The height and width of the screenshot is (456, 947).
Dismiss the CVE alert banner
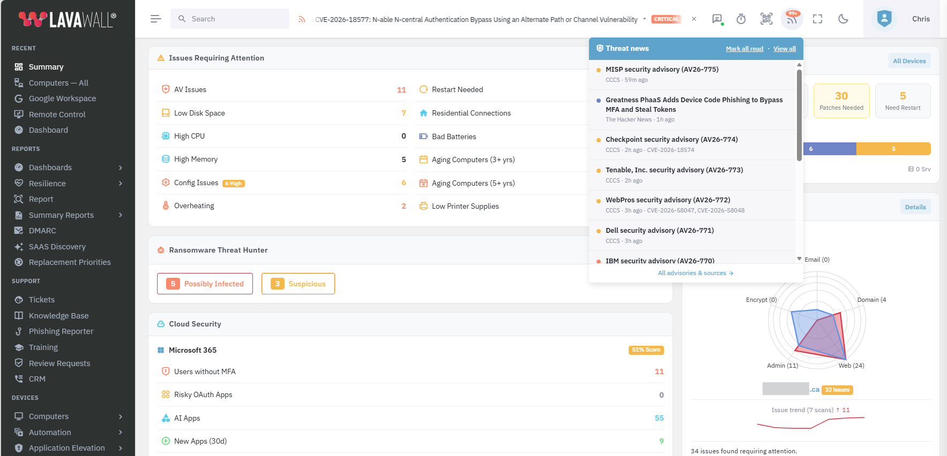coord(694,19)
